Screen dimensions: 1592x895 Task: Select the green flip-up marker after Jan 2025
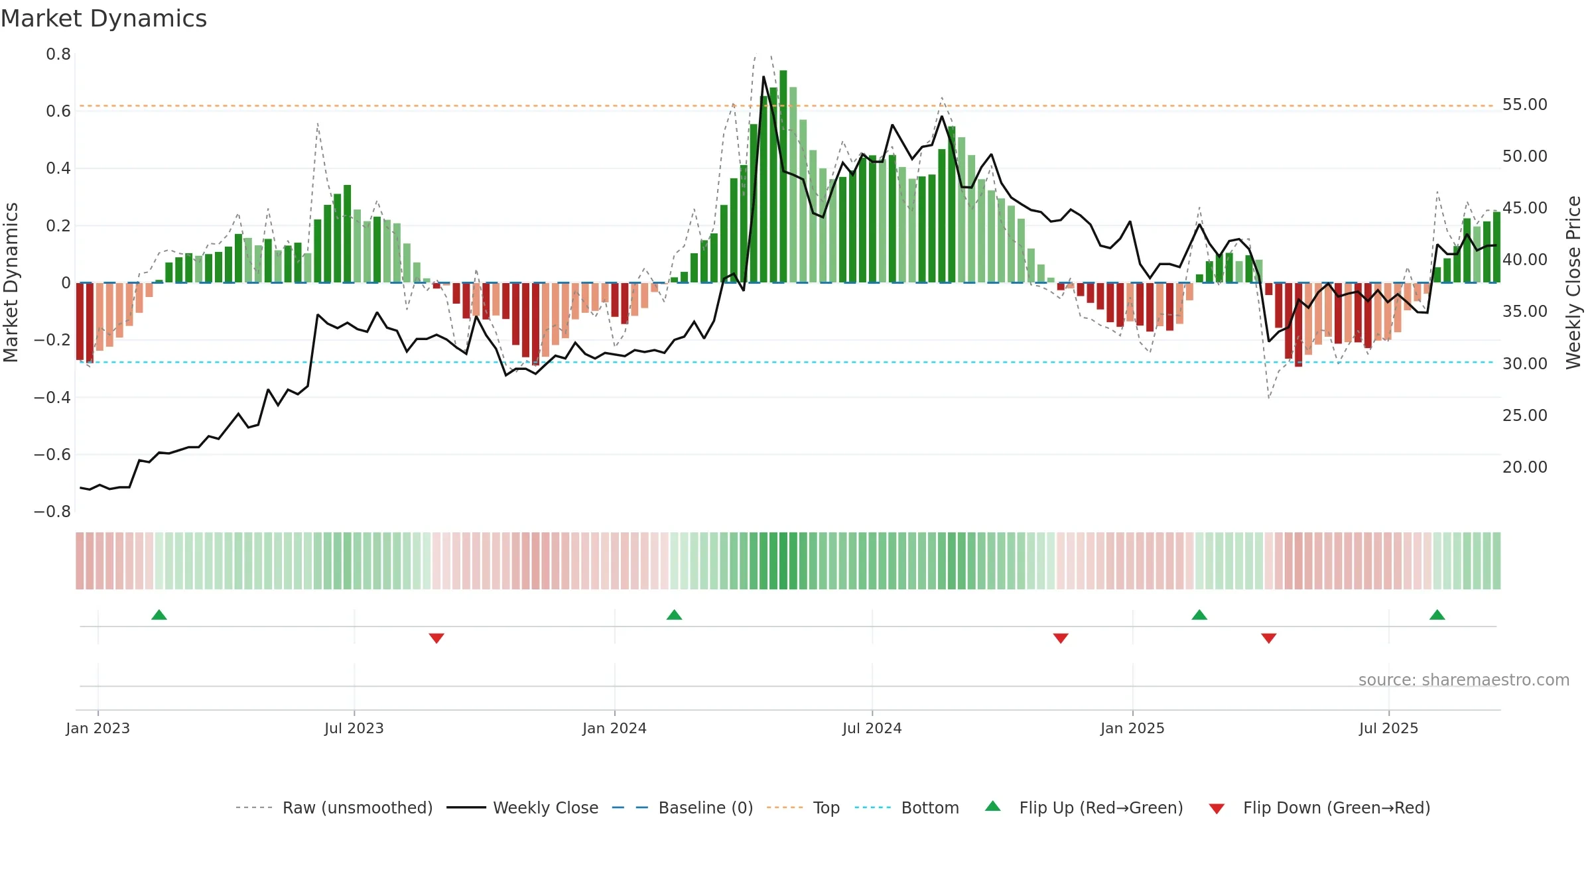pyautogui.click(x=1199, y=615)
